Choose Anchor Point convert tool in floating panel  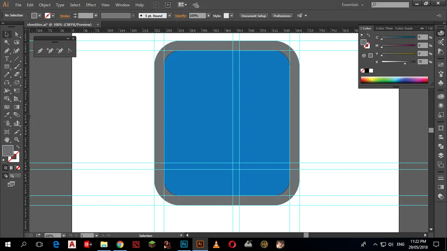(x=69, y=51)
